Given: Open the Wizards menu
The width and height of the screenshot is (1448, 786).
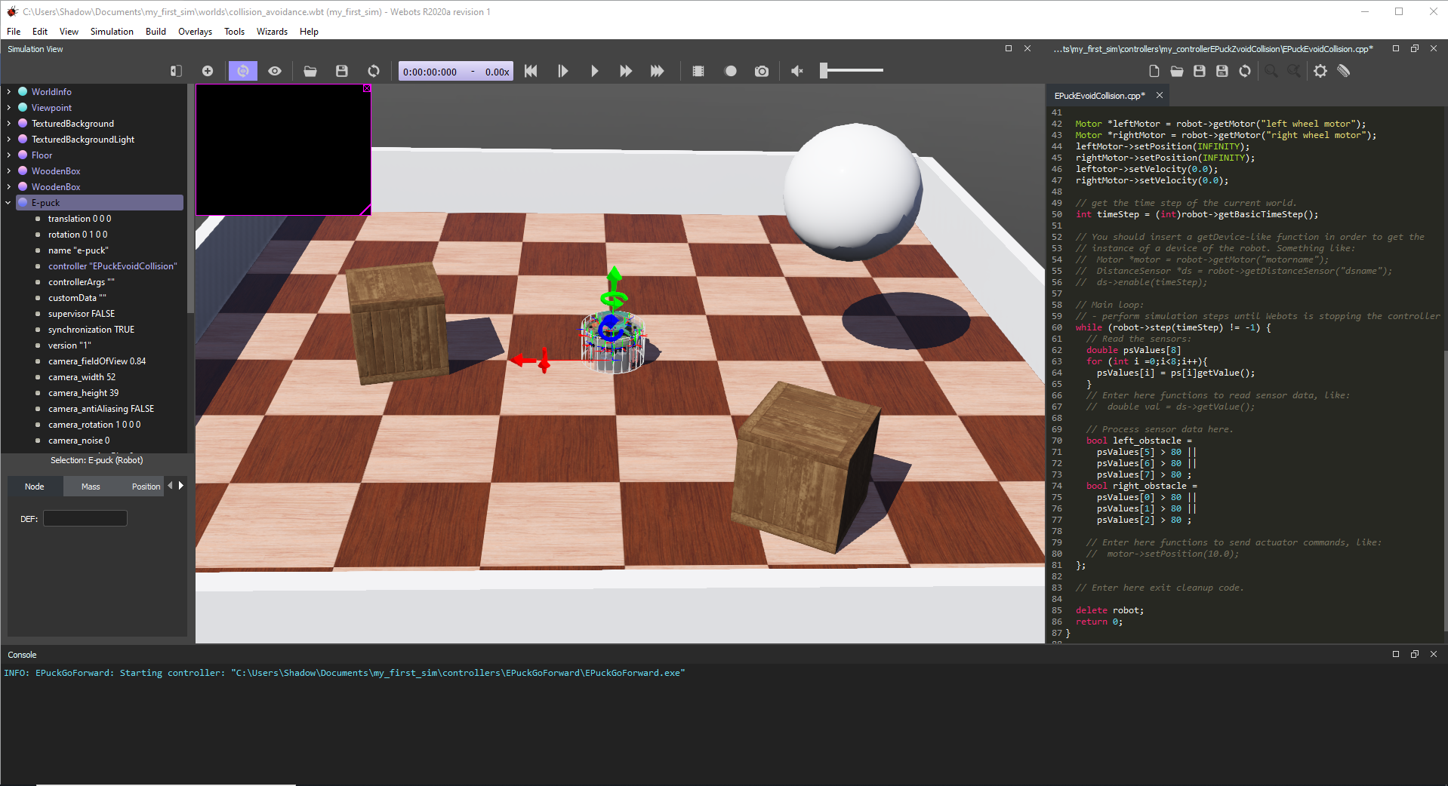Looking at the screenshot, I should (272, 32).
